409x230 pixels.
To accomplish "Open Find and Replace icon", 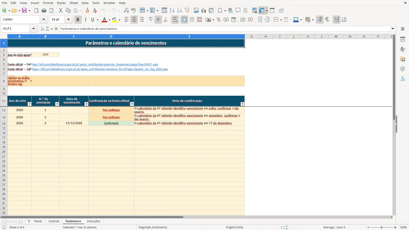I will (x=126, y=11).
